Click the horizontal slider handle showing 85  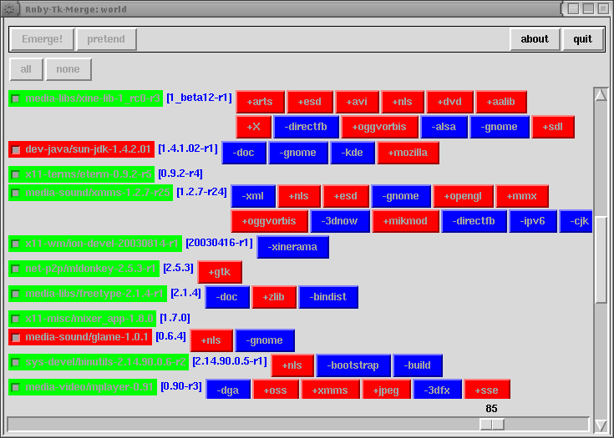pyautogui.click(x=491, y=424)
